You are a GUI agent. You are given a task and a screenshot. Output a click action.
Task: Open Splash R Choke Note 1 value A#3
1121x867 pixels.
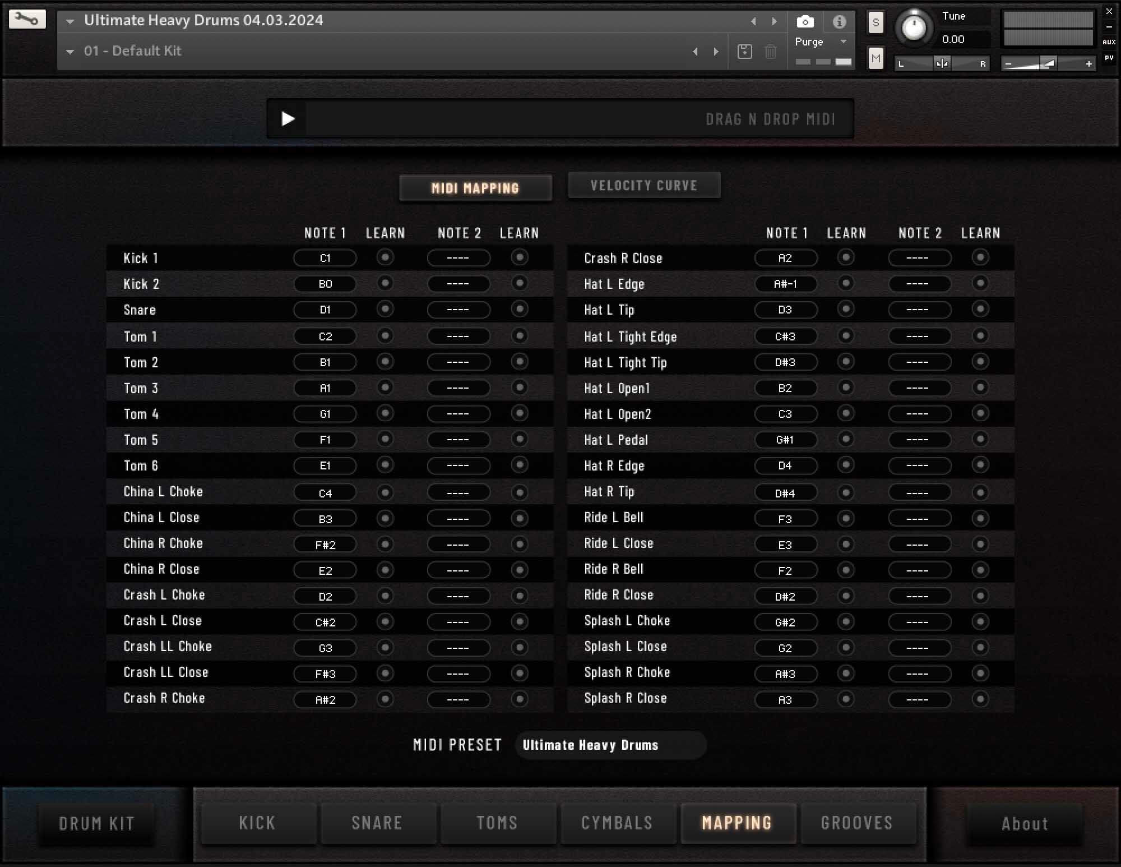point(785,674)
